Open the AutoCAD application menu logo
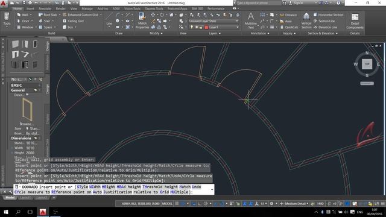Screen dimensions: 386x217 [x=4, y=4]
